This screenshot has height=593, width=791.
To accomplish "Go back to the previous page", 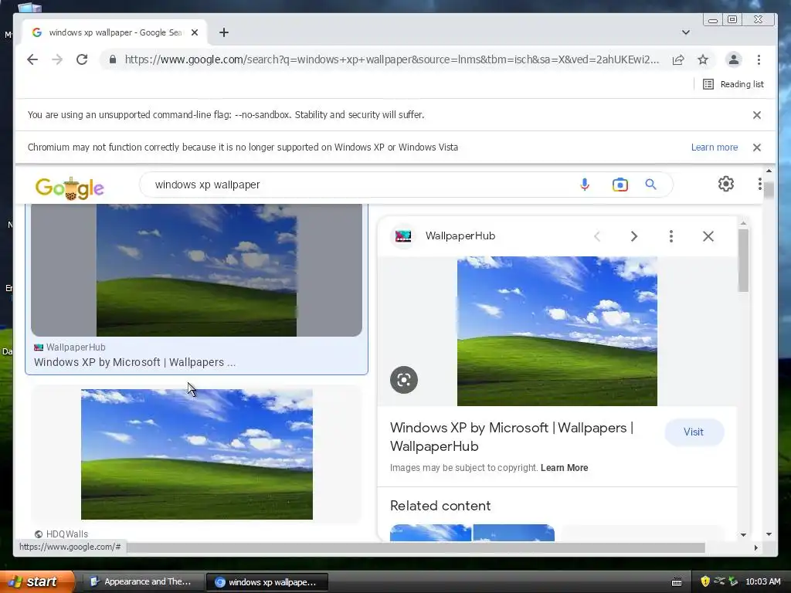I will [x=32, y=59].
